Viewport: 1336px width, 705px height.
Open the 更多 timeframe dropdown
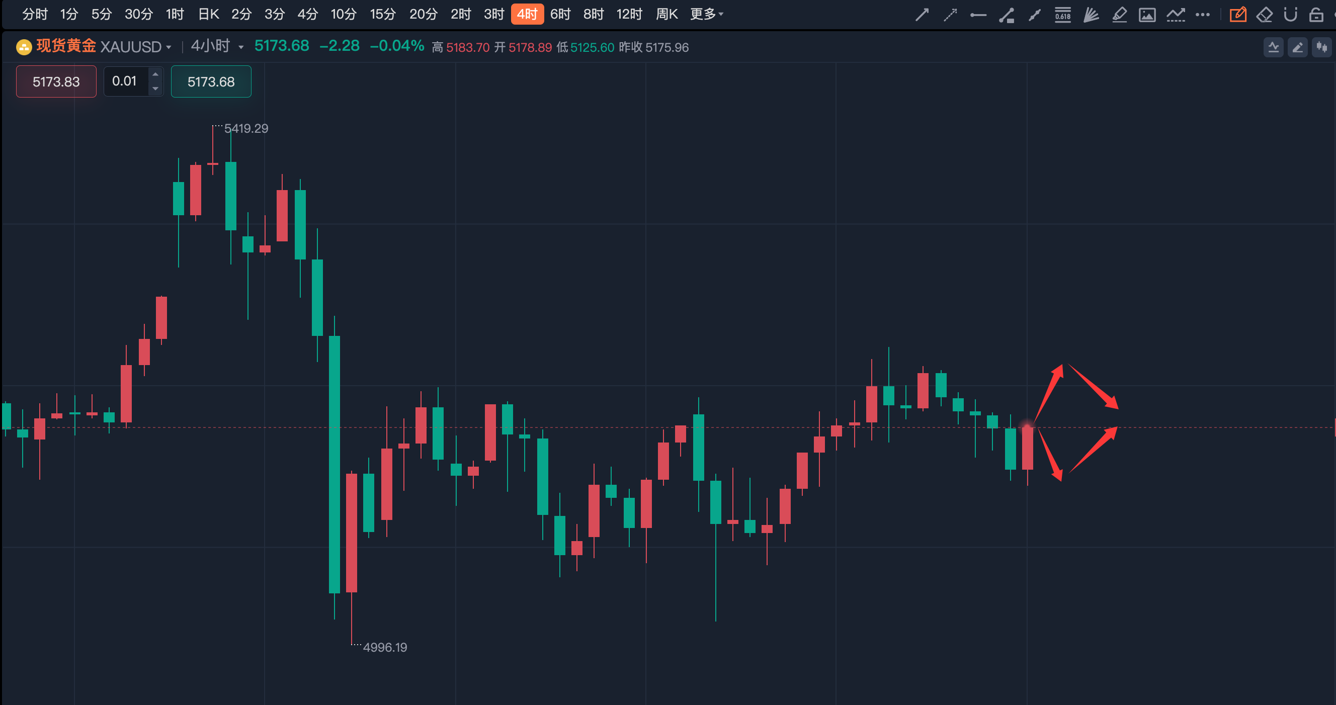pos(706,14)
